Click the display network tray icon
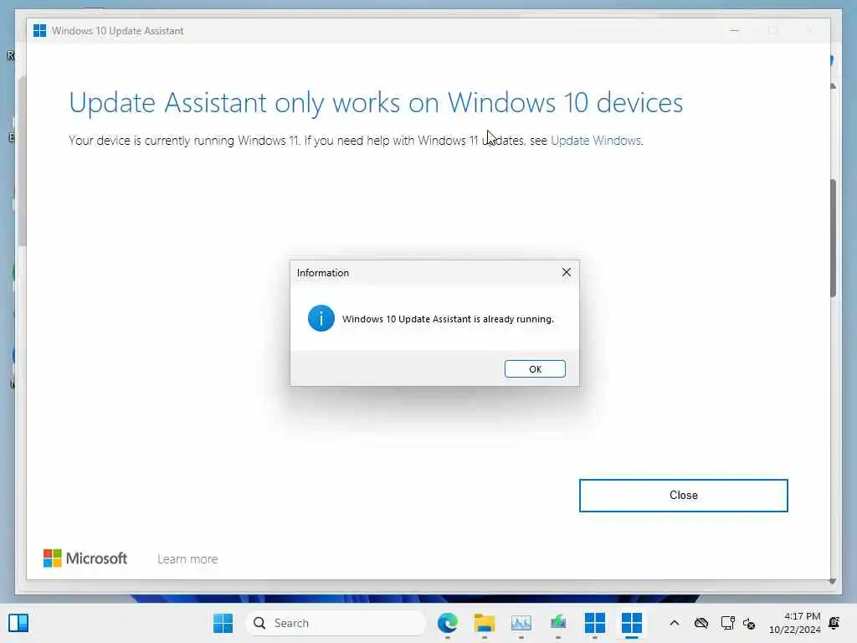Screen dimensions: 857x643 [x=727, y=623]
